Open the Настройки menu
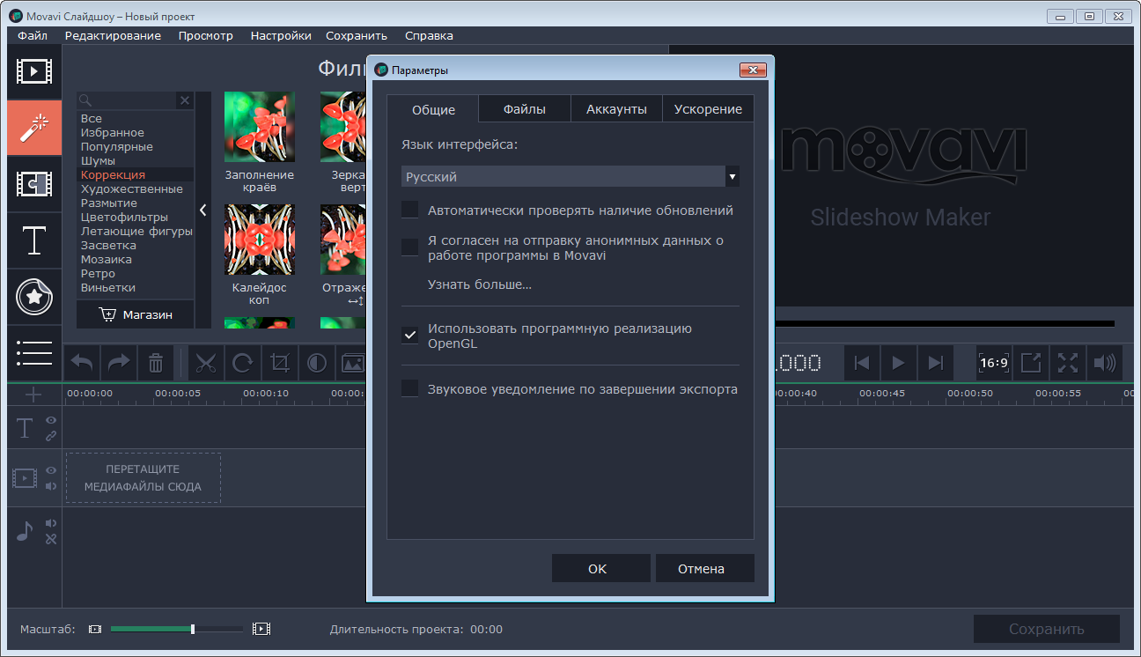Screen dimensions: 1141x657 tap(281, 35)
